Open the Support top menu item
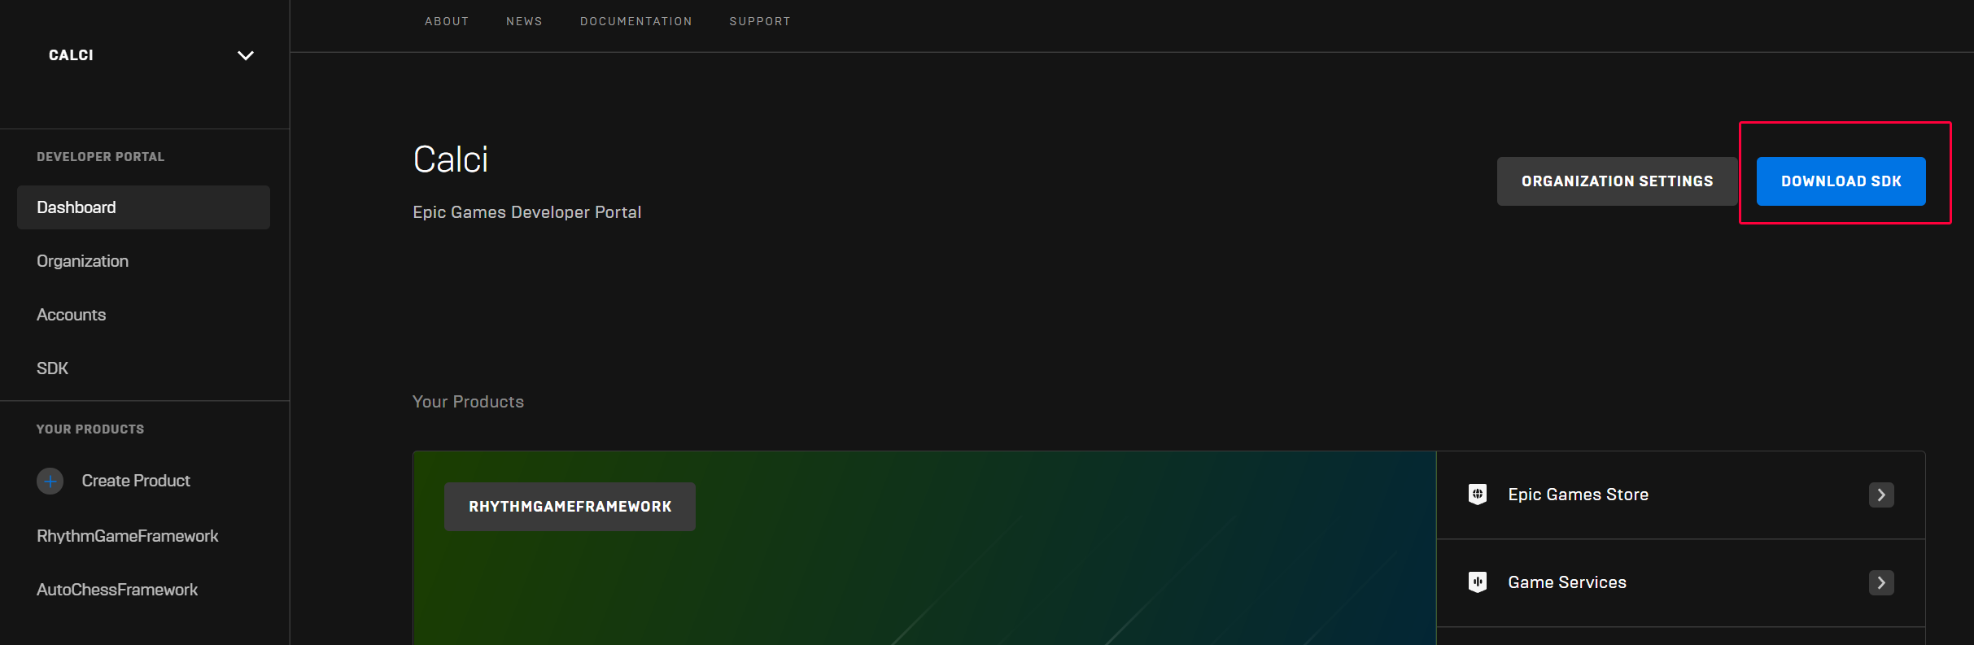The image size is (1974, 645). 760,21
